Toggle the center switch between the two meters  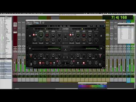coord(65,49)
